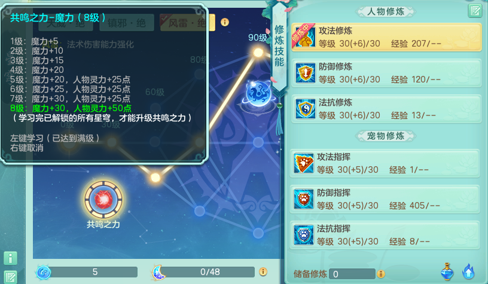The height and width of the screenshot is (284, 488).
Task: Click the blue potion bottle icon
Action: point(447,271)
